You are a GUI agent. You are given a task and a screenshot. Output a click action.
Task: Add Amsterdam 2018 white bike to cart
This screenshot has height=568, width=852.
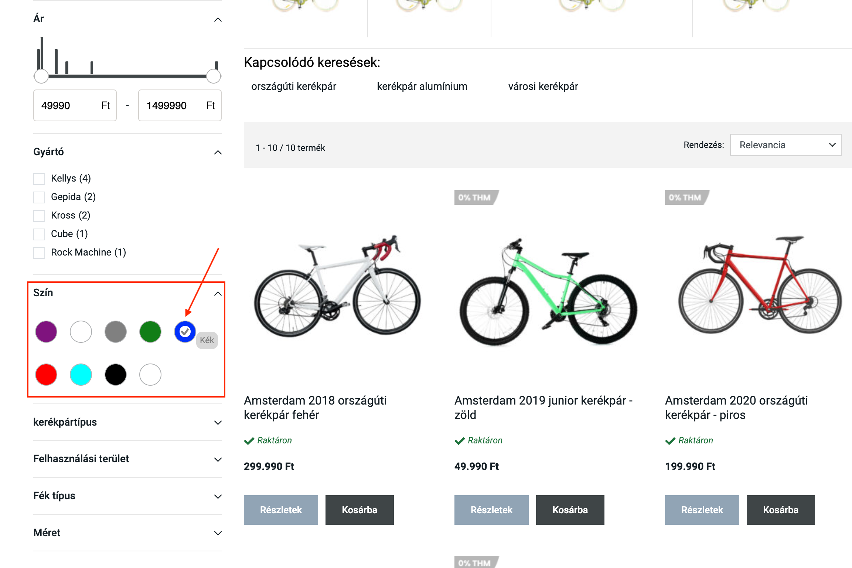coord(359,510)
